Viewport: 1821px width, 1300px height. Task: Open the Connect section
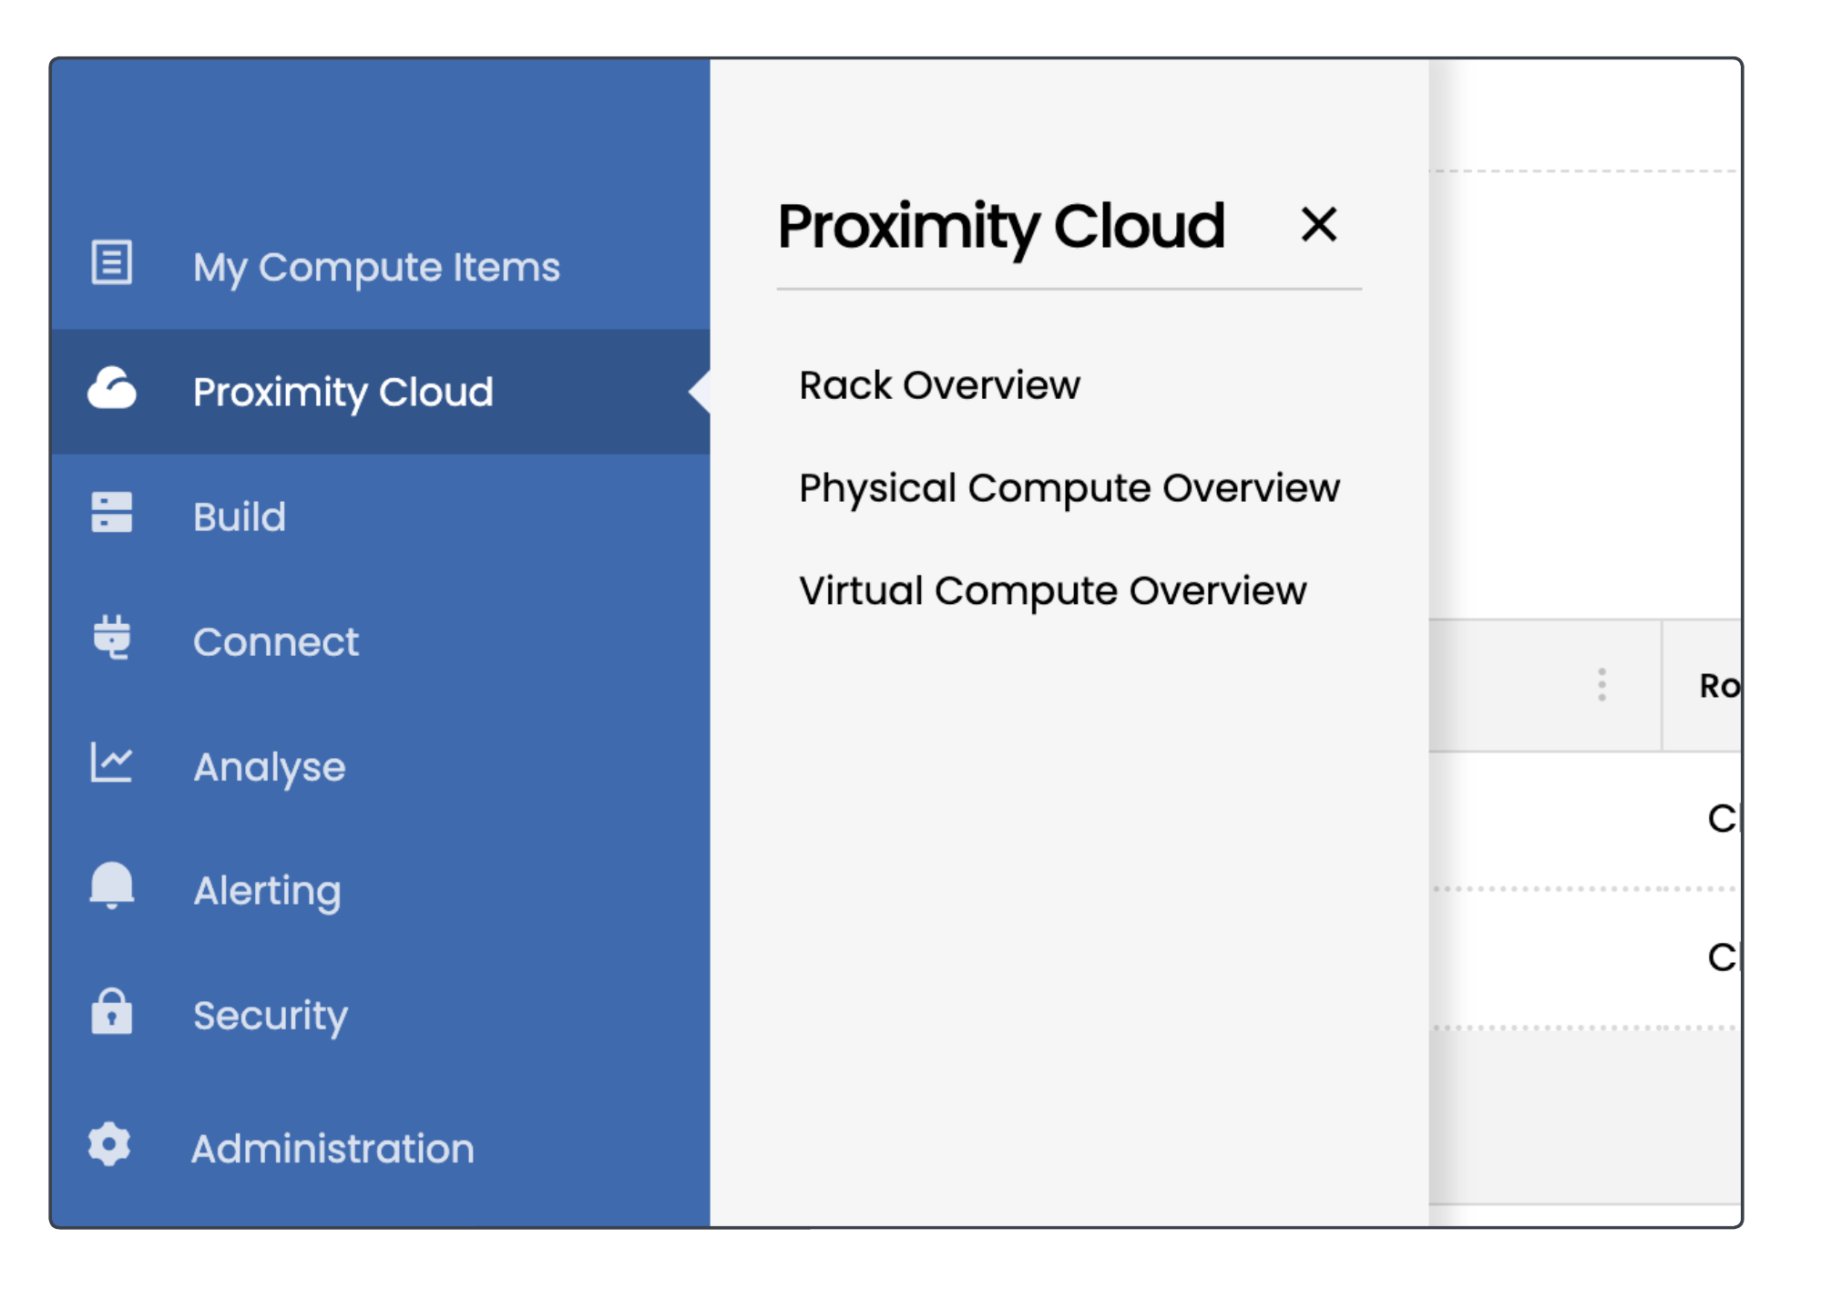(276, 642)
